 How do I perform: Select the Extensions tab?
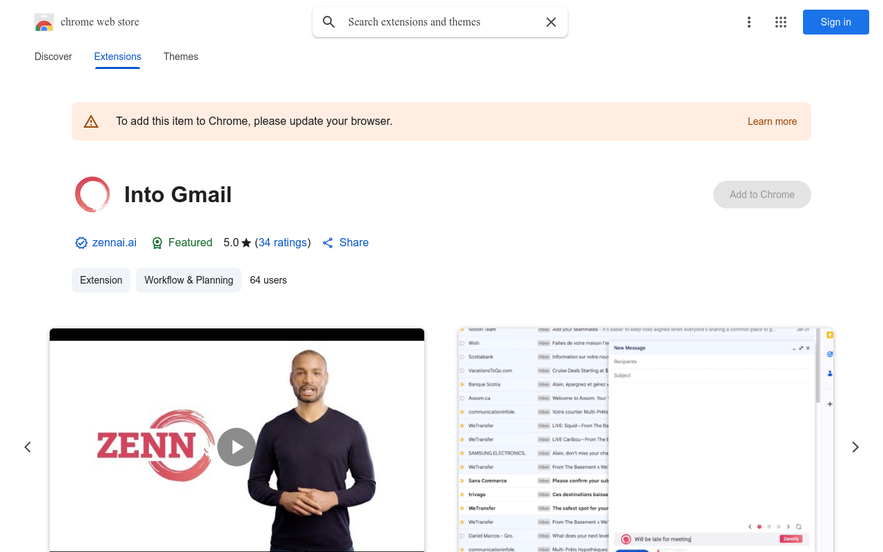pos(118,57)
